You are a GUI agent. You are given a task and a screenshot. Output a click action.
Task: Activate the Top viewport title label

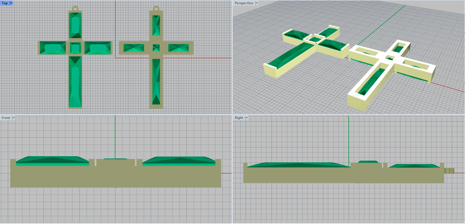[x=5, y=3]
